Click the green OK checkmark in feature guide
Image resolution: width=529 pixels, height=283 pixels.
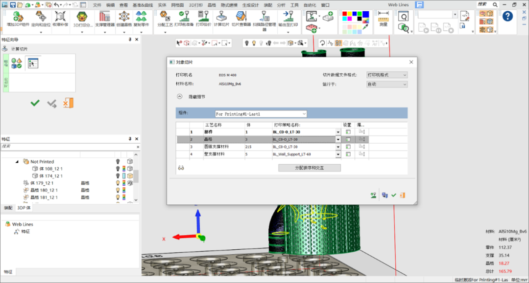pyautogui.click(x=35, y=103)
